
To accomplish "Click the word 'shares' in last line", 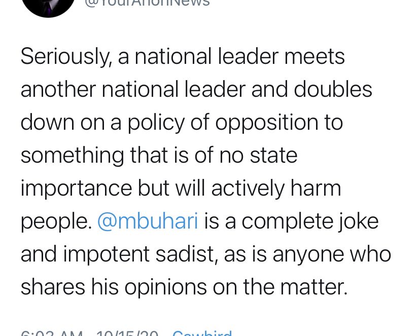I will point(53,286).
